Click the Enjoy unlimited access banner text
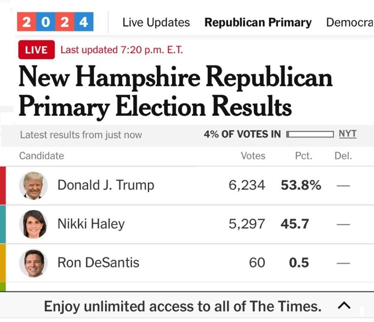Viewport: 374px width, 322px height. (183, 306)
